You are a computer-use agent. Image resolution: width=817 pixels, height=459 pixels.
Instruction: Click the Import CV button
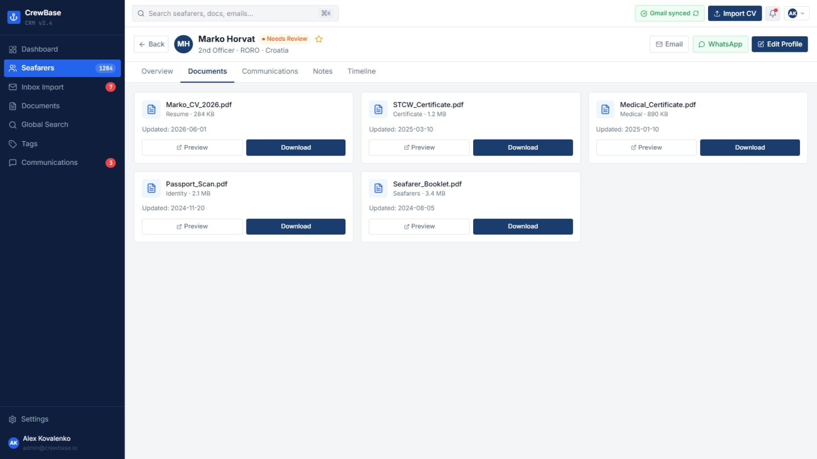click(x=734, y=14)
